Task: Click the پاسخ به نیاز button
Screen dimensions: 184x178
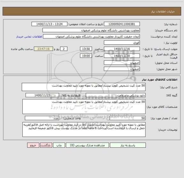Action: (x=128, y=145)
